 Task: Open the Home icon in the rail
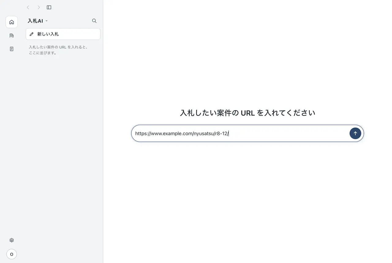12,22
